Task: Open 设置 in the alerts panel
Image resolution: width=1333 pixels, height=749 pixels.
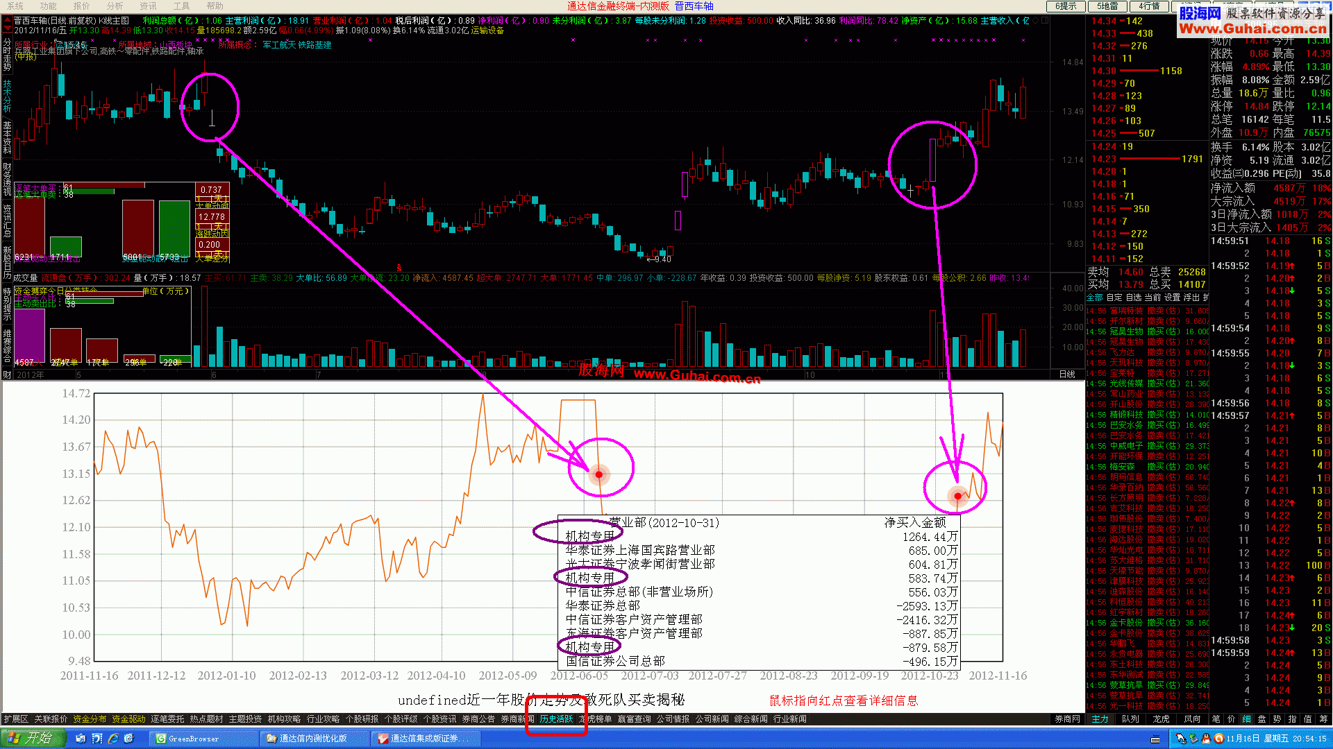Action: pyautogui.click(x=1172, y=298)
